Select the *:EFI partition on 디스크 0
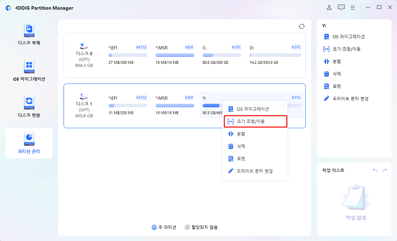The image size is (397, 241). tap(128, 55)
